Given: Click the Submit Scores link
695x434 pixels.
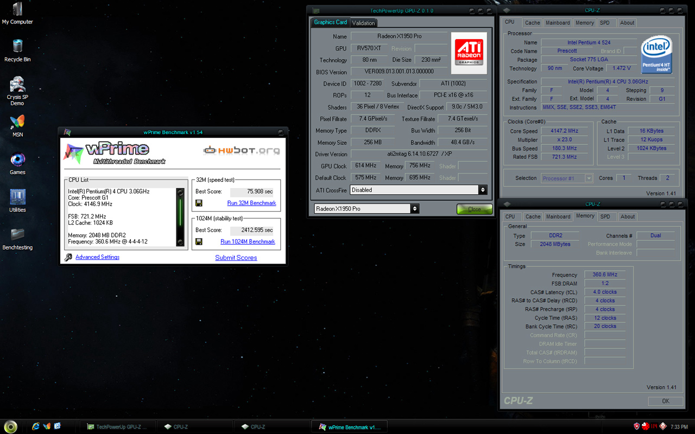Looking at the screenshot, I should 236,258.
